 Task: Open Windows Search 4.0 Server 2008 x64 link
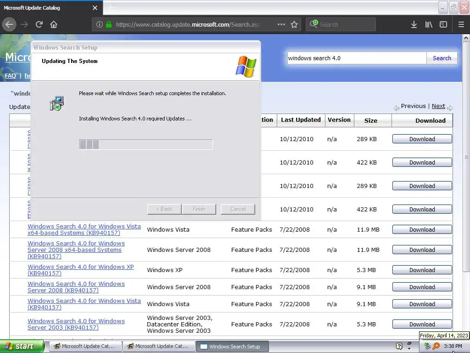(76, 250)
